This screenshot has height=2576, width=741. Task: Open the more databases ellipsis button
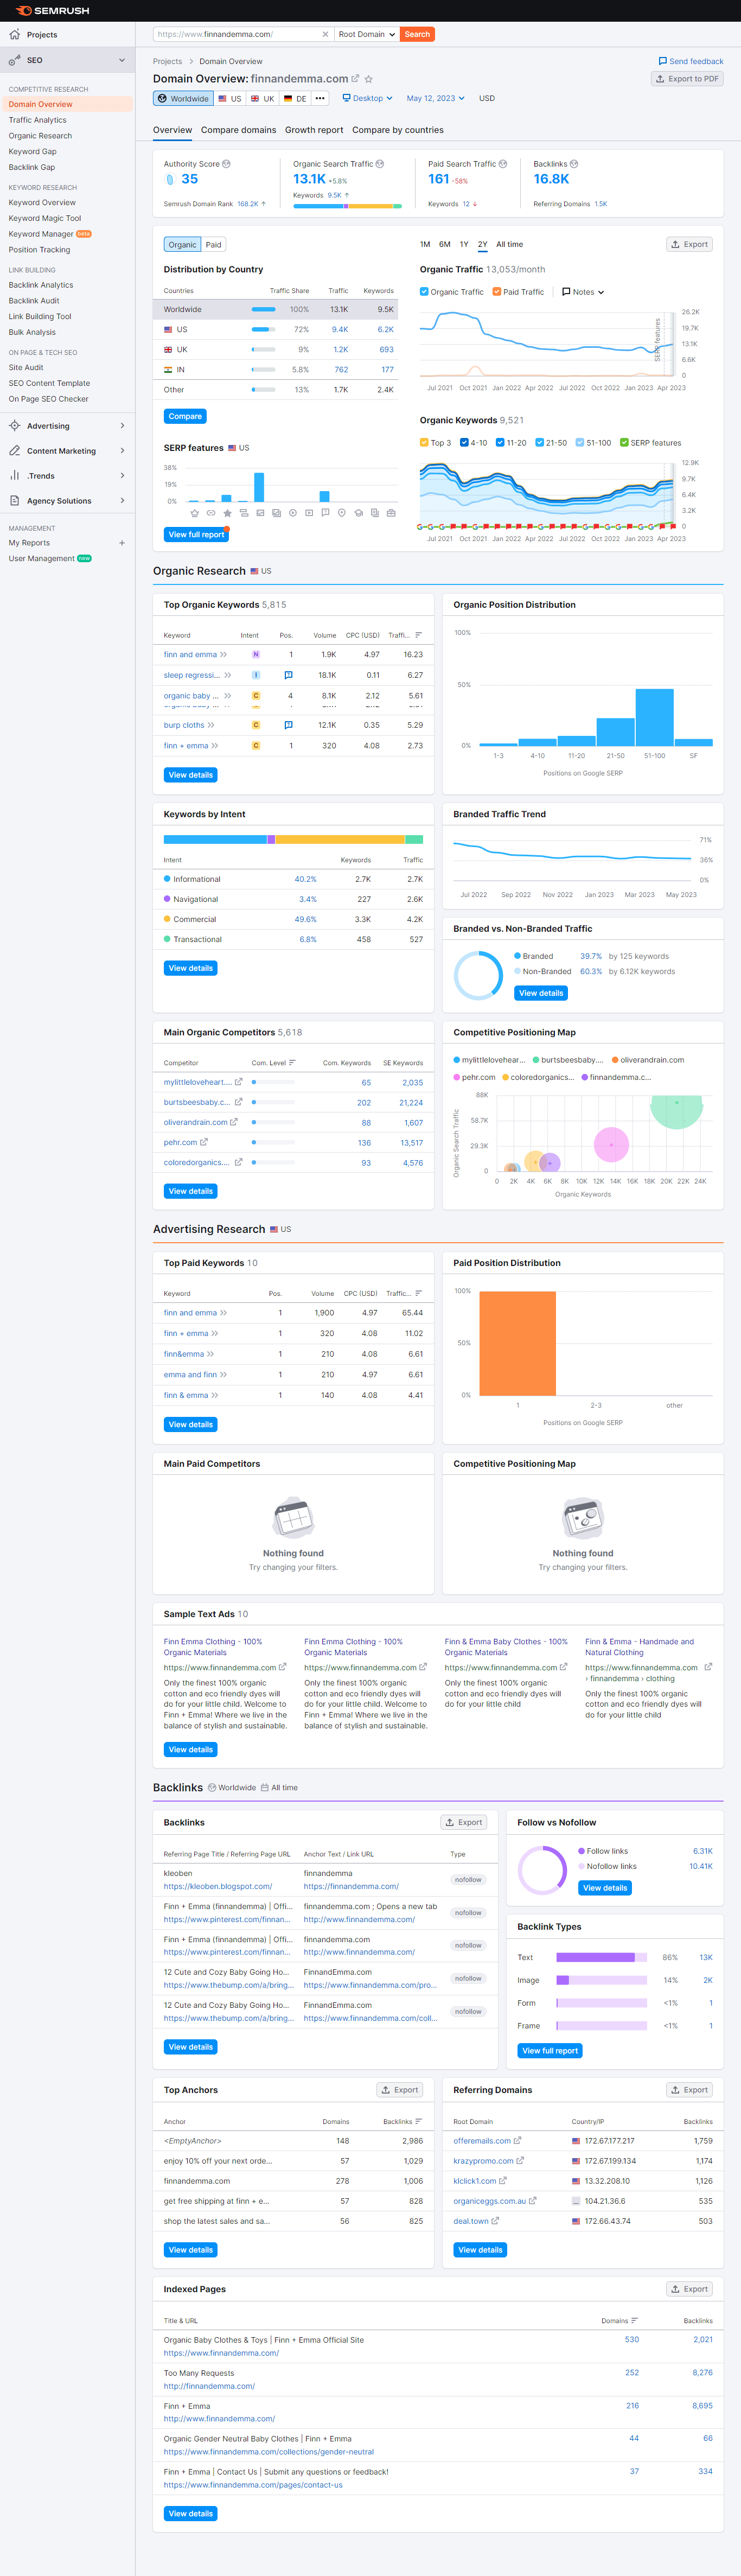pyautogui.click(x=320, y=98)
